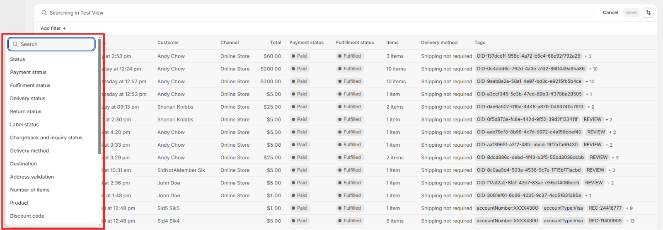Viewport: 663px width, 230px height.
Task: Open the Add filter dropdown
Action: (x=53, y=29)
